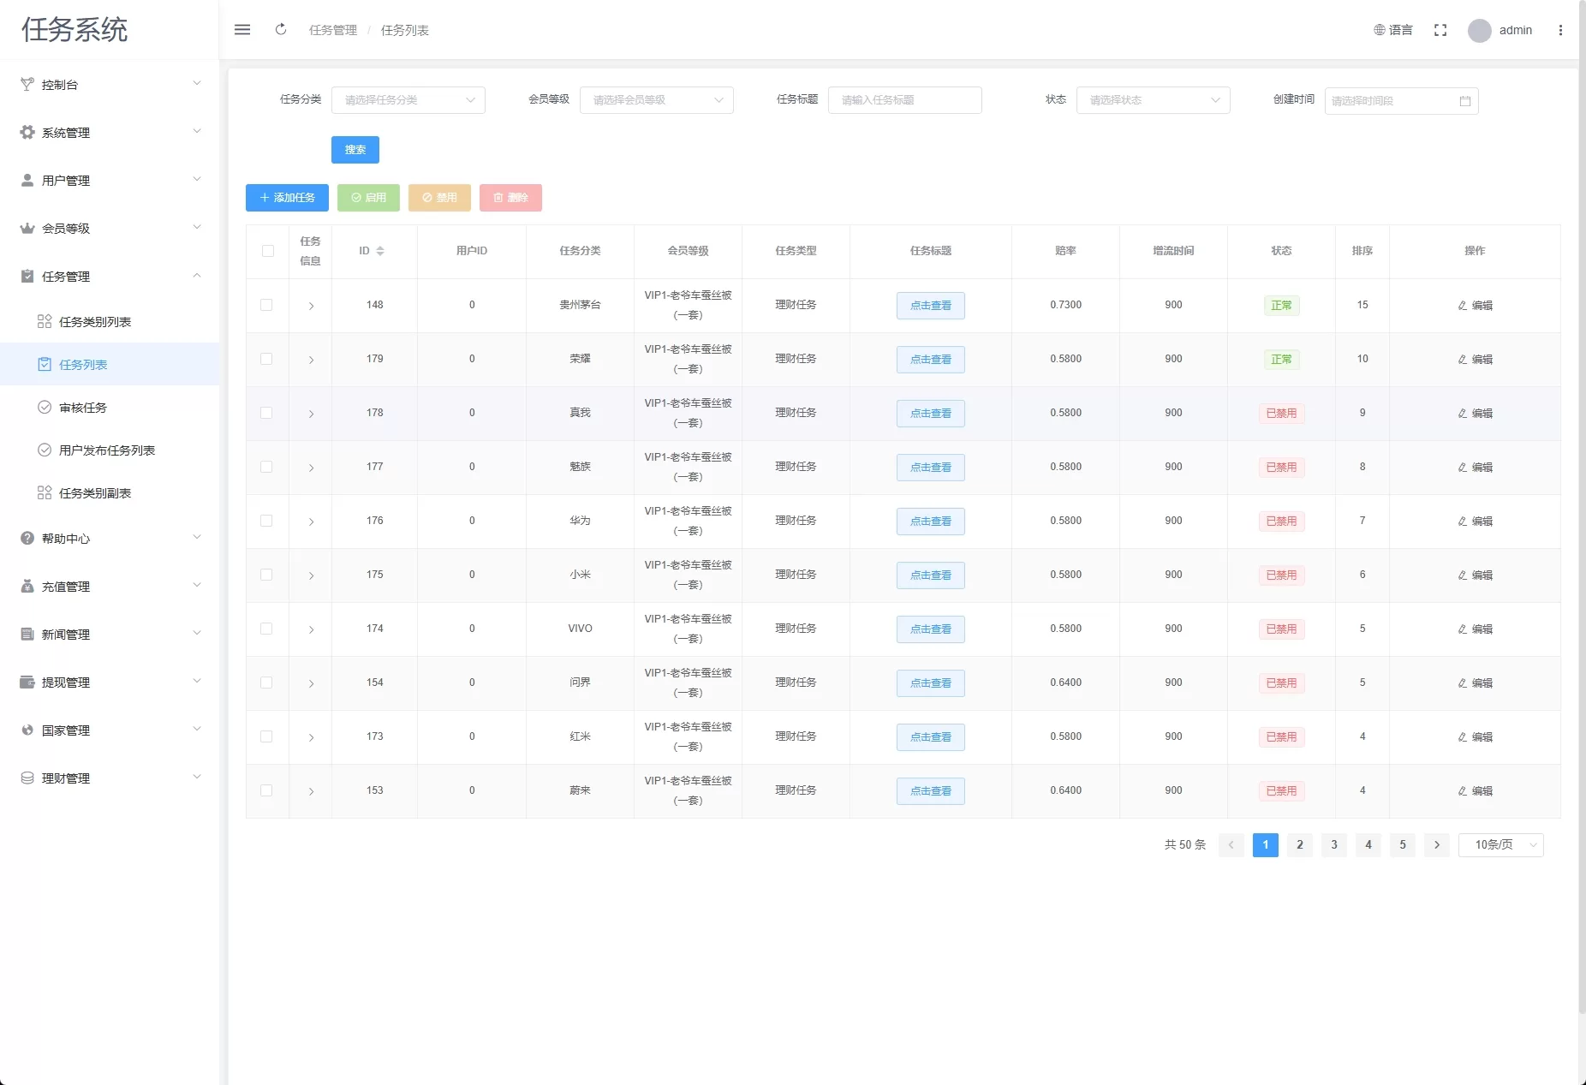Open the 任务分类 dropdown filter
This screenshot has height=1085, width=1586.
point(408,100)
